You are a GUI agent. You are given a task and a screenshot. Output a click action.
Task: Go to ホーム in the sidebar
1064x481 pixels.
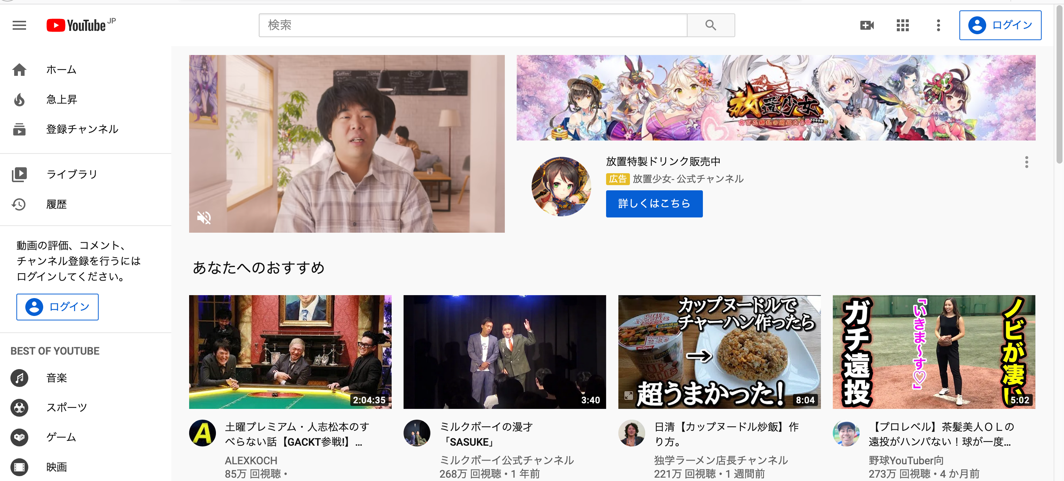coord(61,70)
